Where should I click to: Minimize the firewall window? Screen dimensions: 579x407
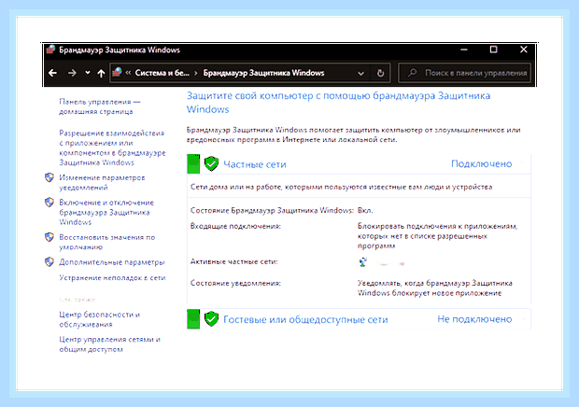(464, 49)
